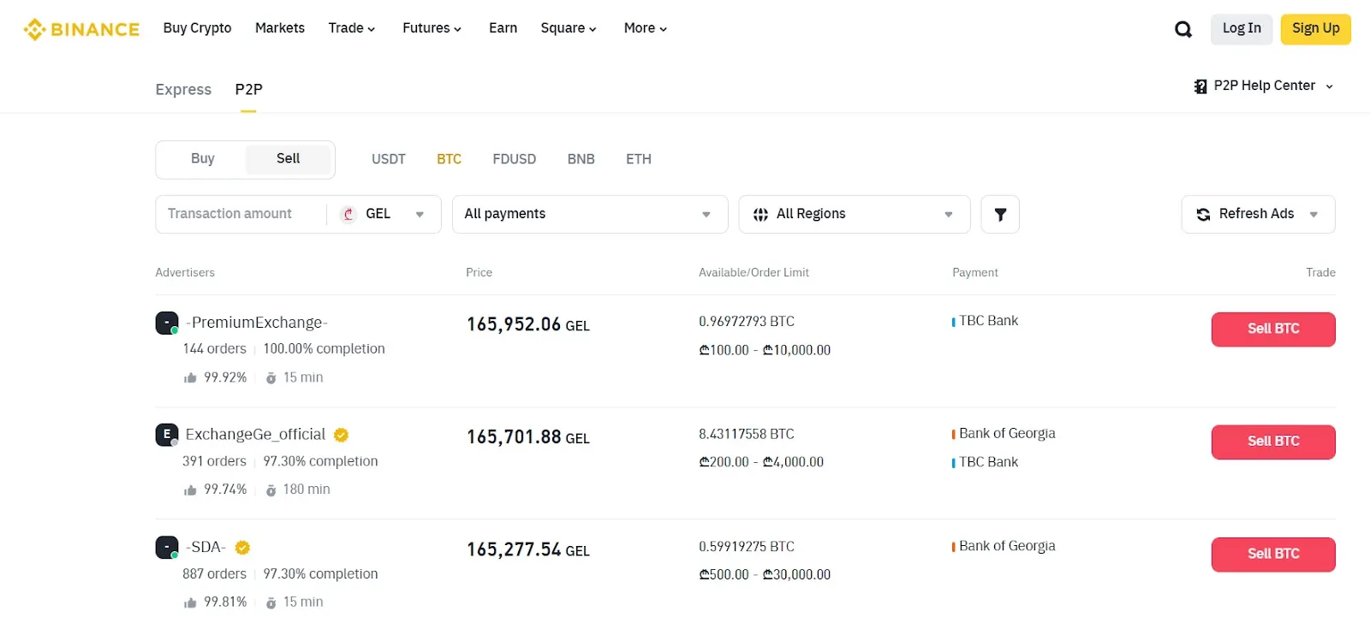The image size is (1370, 629).
Task: Click the -SDA- verified badge icon
Action: pos(242,548)
